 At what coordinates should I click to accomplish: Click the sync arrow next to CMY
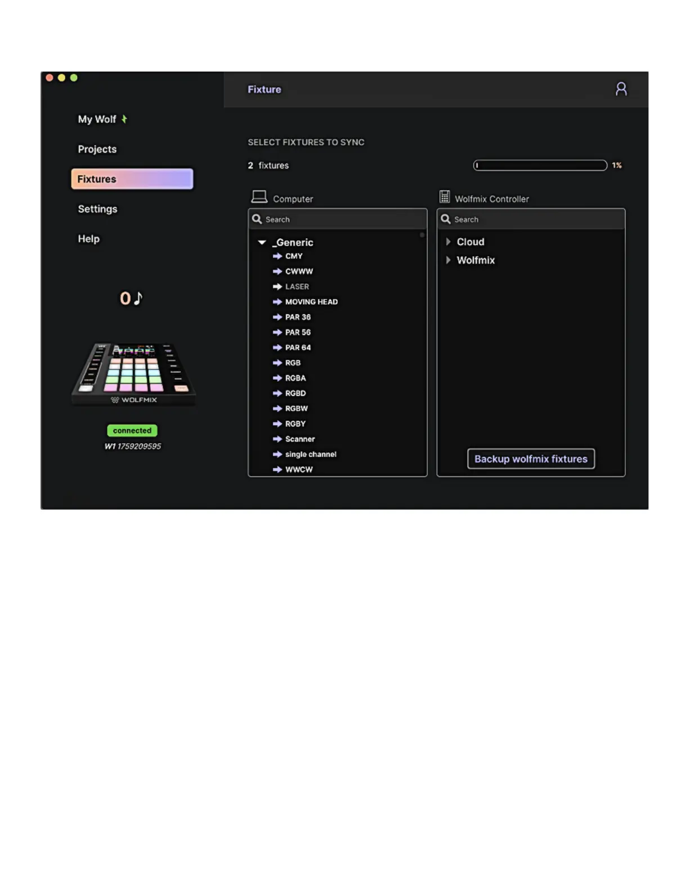pos(277,256)
